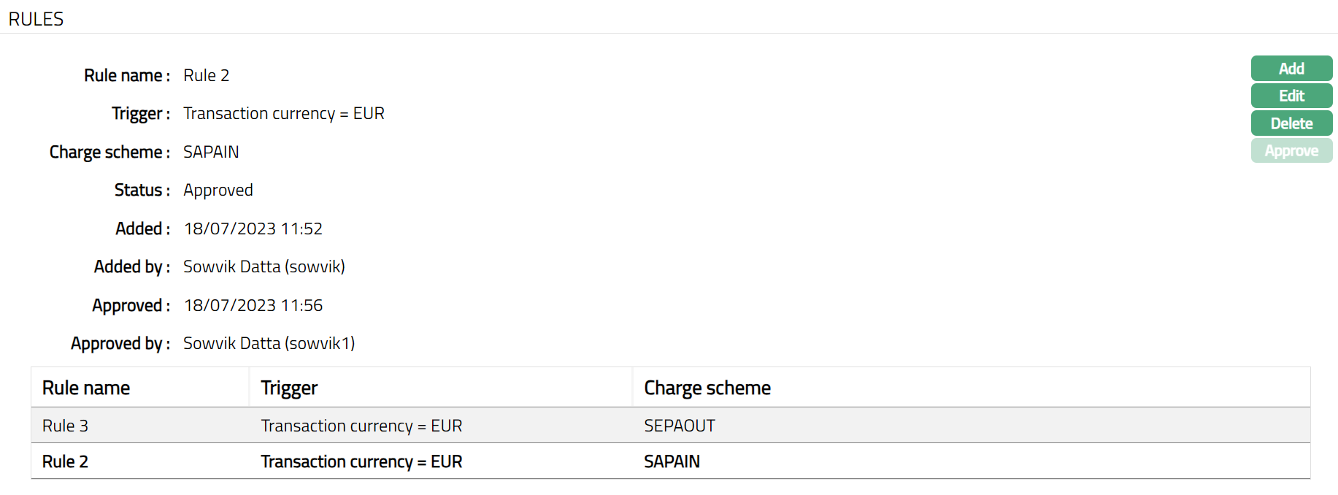Click the Status value Approved
This screenshot has height=495, width=1338.
pyautogui.click(x=218, y=191)
